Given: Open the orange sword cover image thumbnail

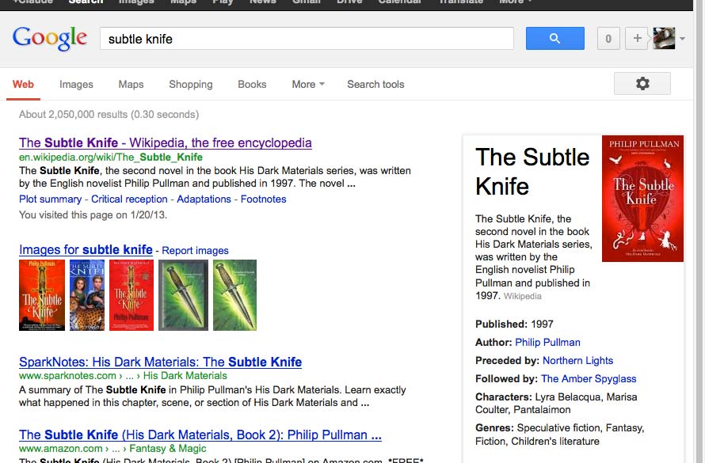Looking at the screenshot, I should (42, 295).
